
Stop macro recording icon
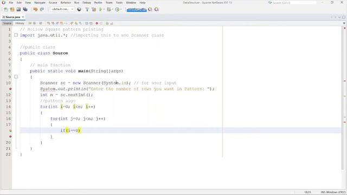pos(101,23)
